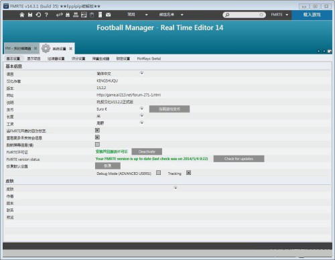335x260 pixels.
Task: Switch to the FM real-time editor tab
Action: tap(18, 48)
